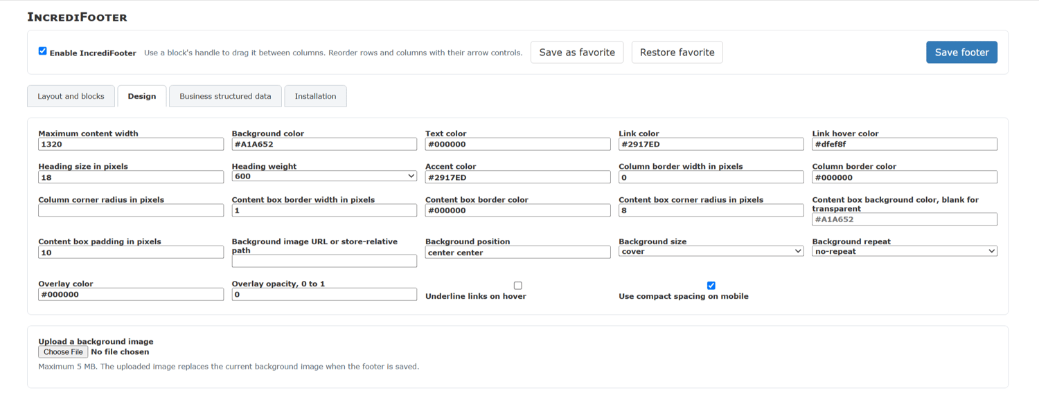Click Content box corner radius field

click(711, 210)
